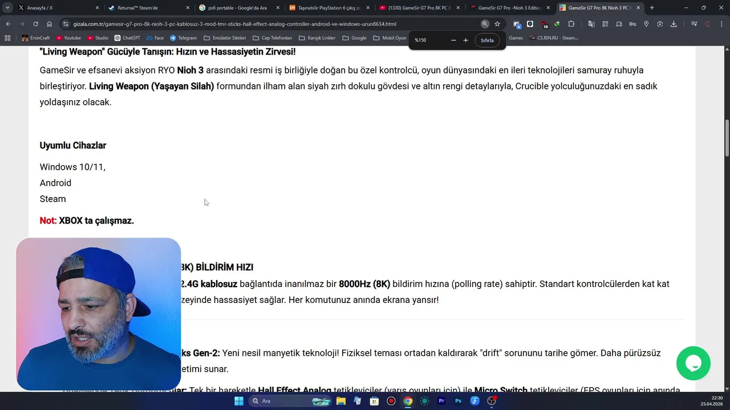The image size is (730, 410).
Task: Open the browser home page
Action: tap(49, 24)
